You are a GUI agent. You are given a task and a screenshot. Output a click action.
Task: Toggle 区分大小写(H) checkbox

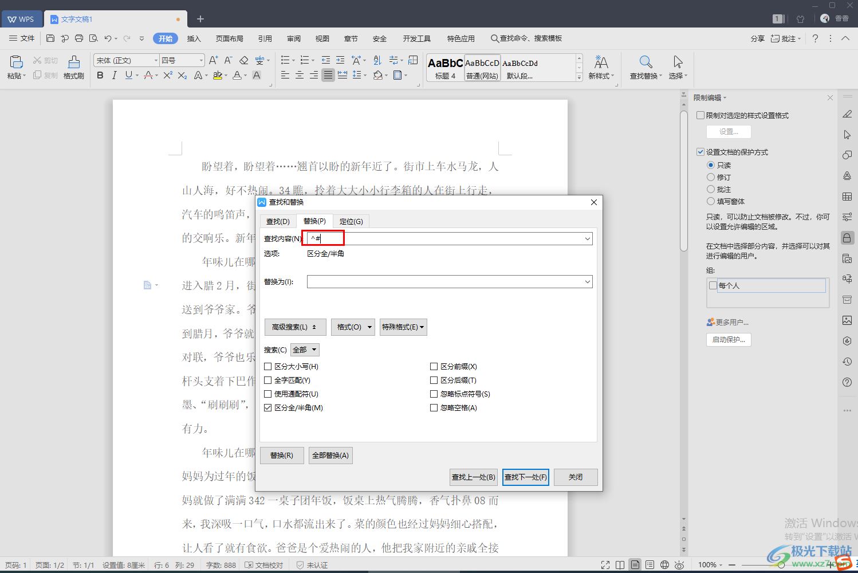pos(268,367)
